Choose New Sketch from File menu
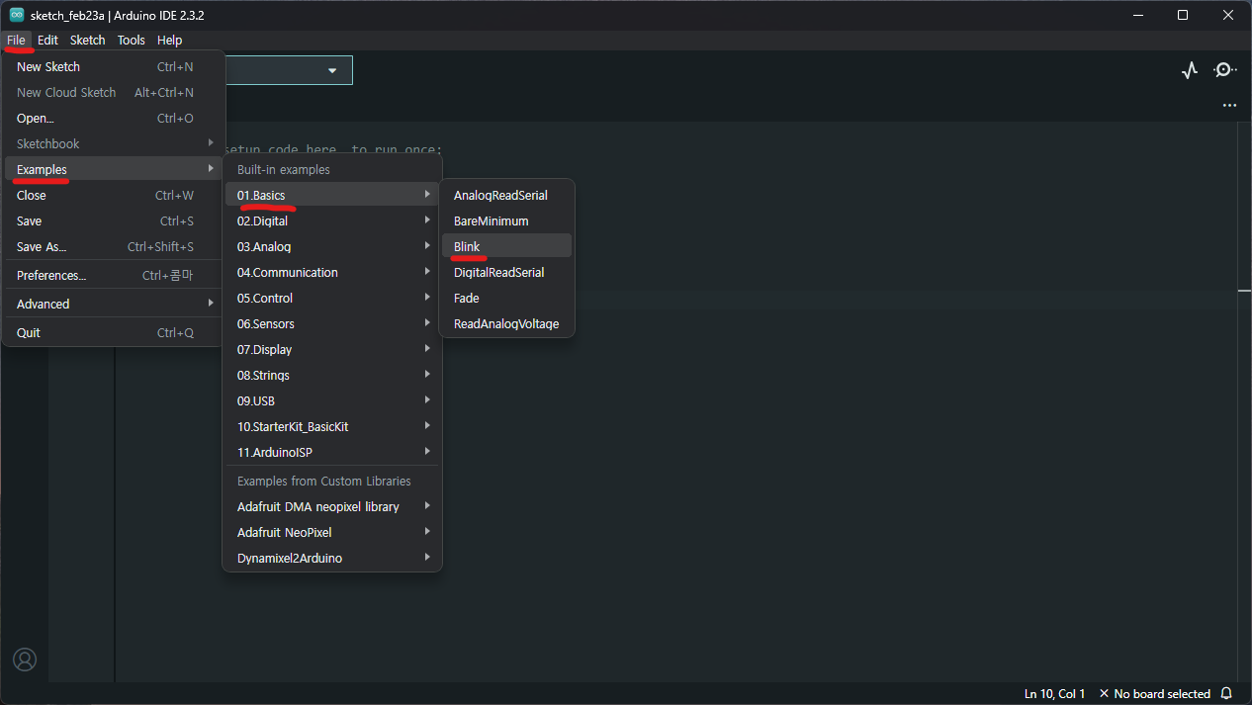 coord(114,67)
